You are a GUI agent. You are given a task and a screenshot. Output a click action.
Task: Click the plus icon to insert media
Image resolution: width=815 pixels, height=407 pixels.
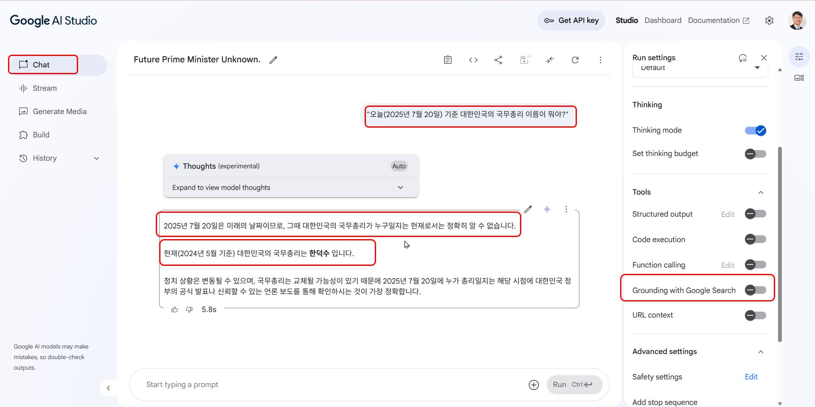[534, 385]
